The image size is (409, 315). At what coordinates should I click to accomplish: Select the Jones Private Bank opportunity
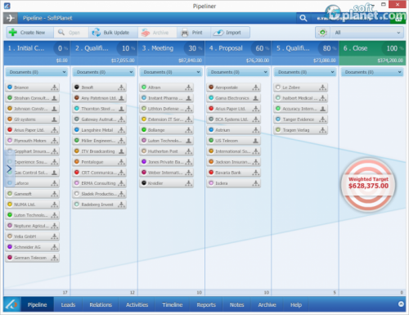tap(166, 162)
